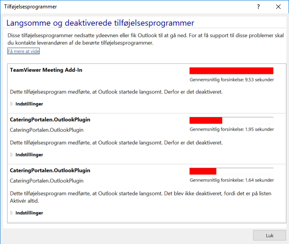
Task: Click the 1,95 sekunder delay bar
Action: (231, 120)
